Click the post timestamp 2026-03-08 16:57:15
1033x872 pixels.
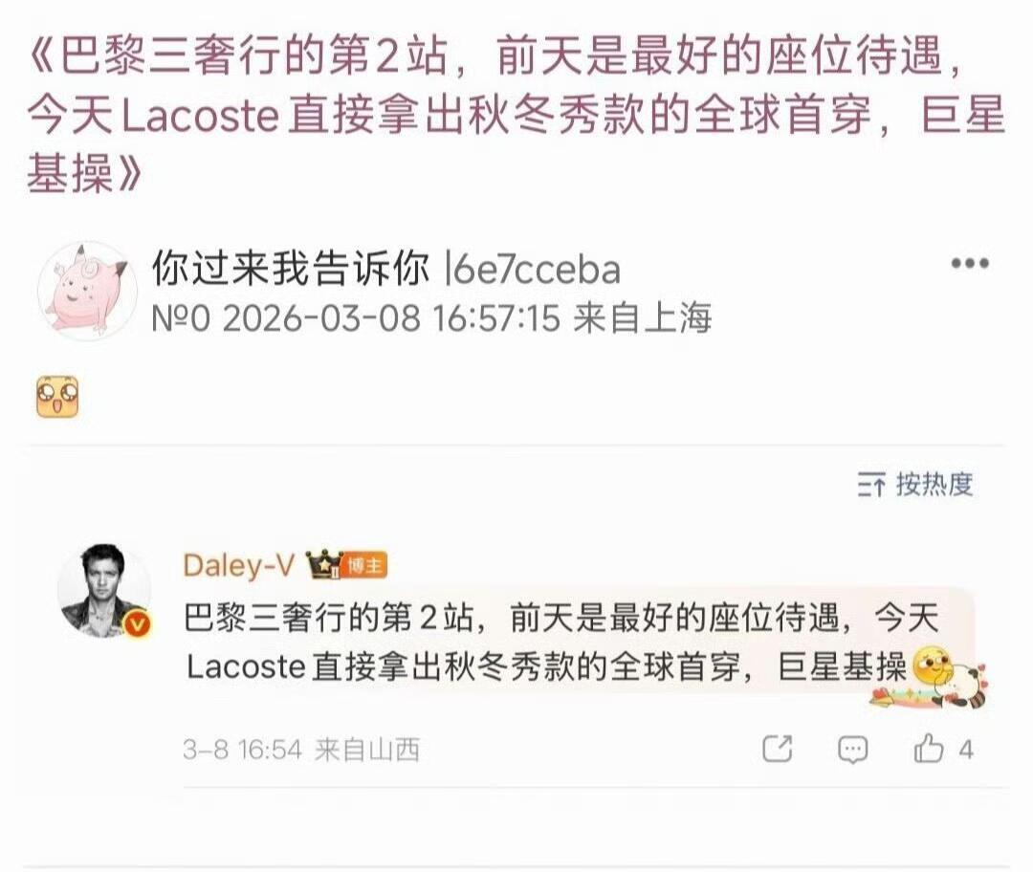coord(391,318)
